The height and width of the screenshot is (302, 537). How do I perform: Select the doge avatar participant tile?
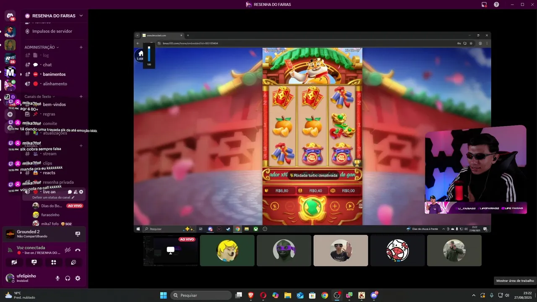tap(227, 250)
